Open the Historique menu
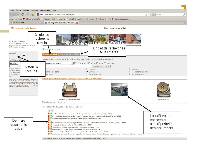The height and width of the screenshot is (150, 201). coord(35,10)
